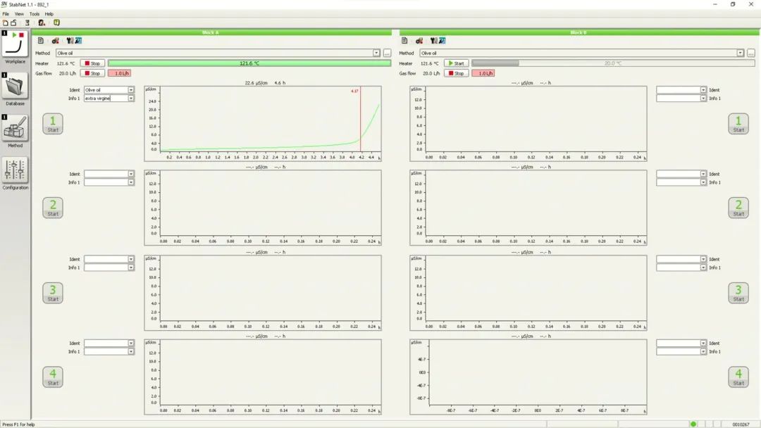Open the Method sidebar icon
Viewport: 761px width, 428px height.
click(15, 129)
